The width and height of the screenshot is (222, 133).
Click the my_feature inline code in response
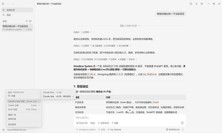point(150,74)
